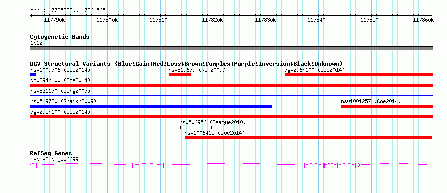Open the nsv831170 (Wong2007) label
Screen dimensions: 447x193
click(x=60, y=91)
